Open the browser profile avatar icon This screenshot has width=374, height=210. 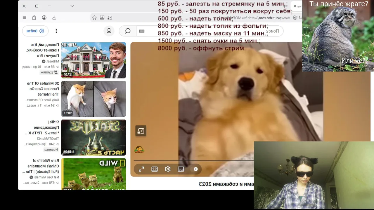point(44,17)
